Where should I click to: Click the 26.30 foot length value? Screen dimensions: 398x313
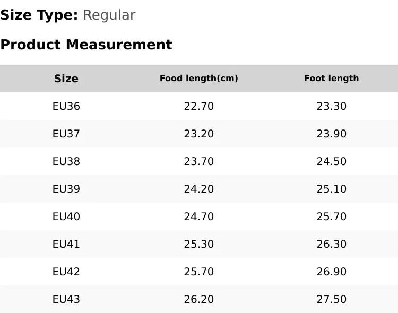coord(332,244)
